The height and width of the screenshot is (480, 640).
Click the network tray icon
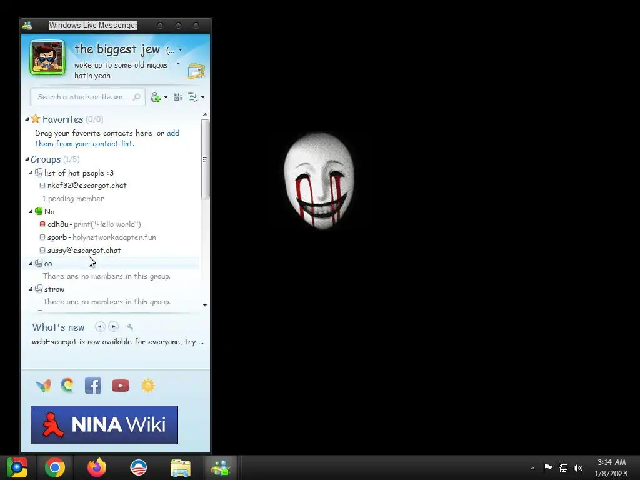pos(563,467)
